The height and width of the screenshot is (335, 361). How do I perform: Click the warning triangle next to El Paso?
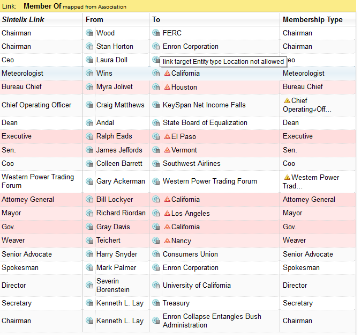[167, 136]
